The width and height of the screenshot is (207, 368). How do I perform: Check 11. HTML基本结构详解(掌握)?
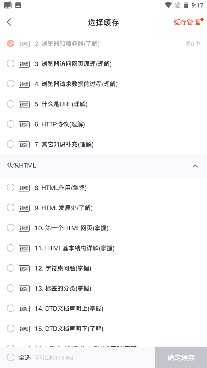[11, 248]
